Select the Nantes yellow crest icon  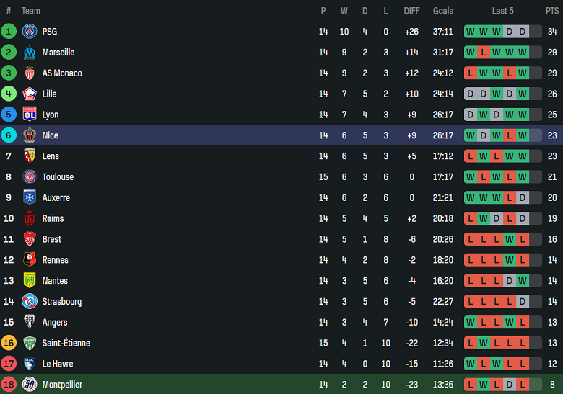(x=30, y=281)
